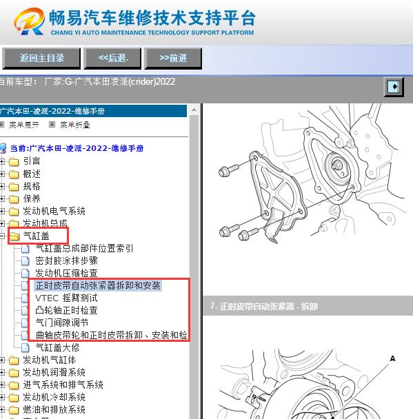Click the 燃油和排放系统 tree label
Screen dimensions: 413x419
[x=54, y=409]
